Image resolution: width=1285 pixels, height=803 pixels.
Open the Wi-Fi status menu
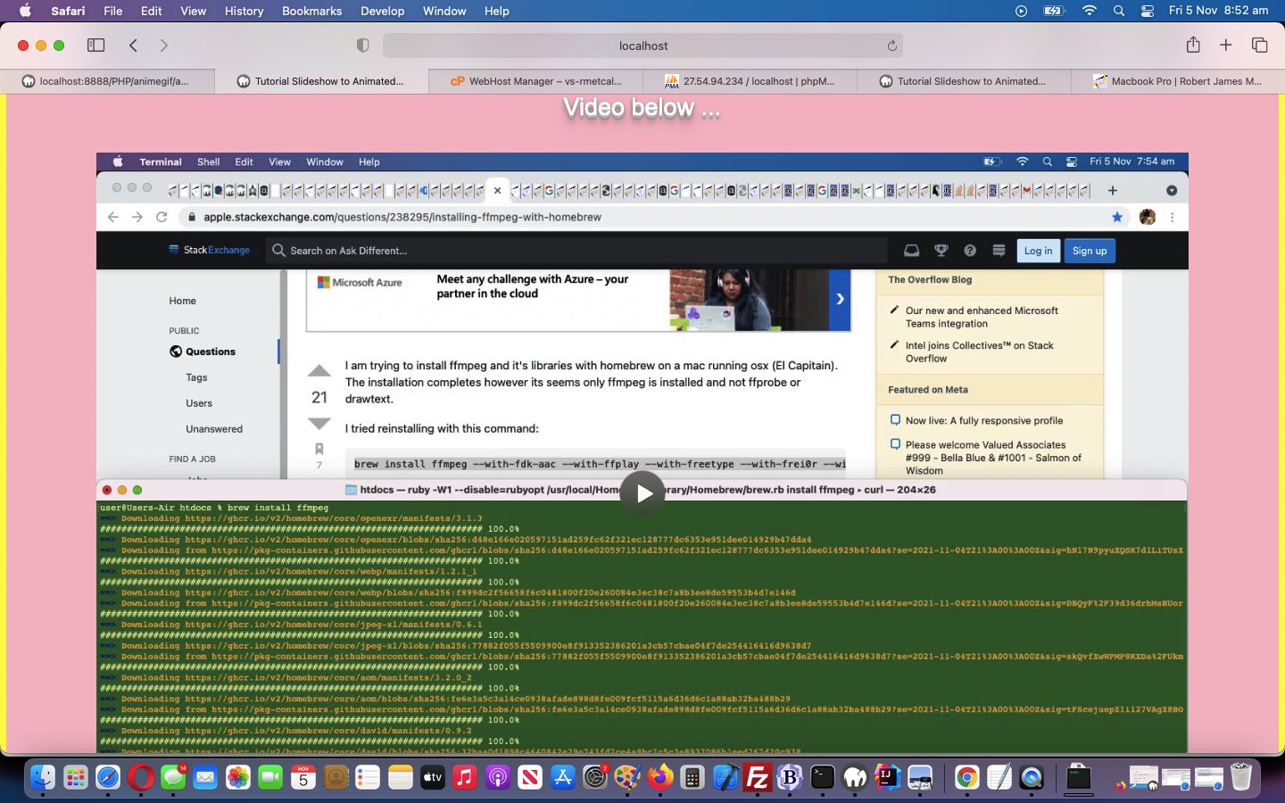(1089, 11)
